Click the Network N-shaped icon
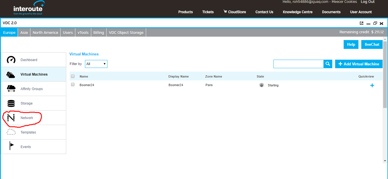 pos(11,118)
